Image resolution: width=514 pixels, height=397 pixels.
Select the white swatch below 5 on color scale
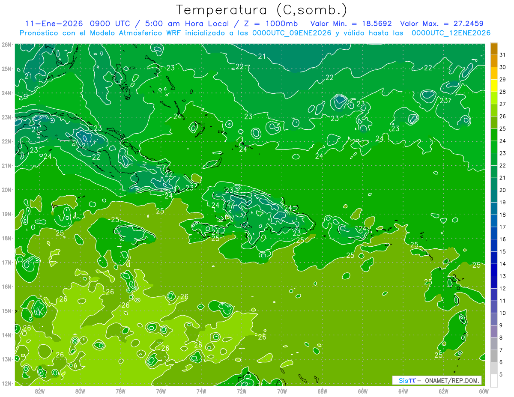pyautogui.click(x=494, y=380)
